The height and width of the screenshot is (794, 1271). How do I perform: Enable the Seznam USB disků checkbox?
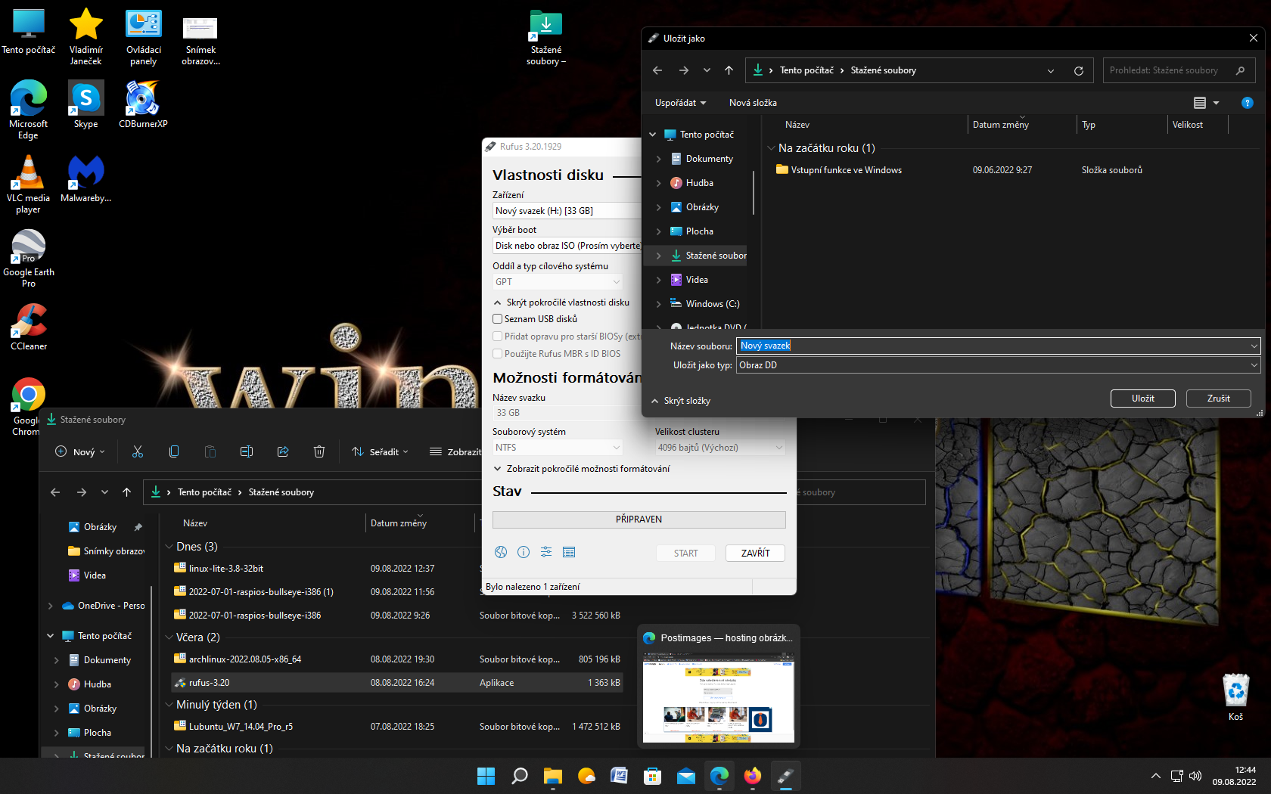point(498,319)
